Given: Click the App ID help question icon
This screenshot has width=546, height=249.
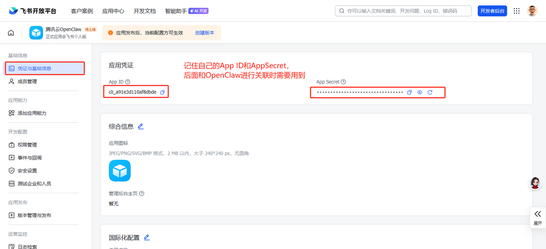Looking at the screenshot, I should point(128,82).
